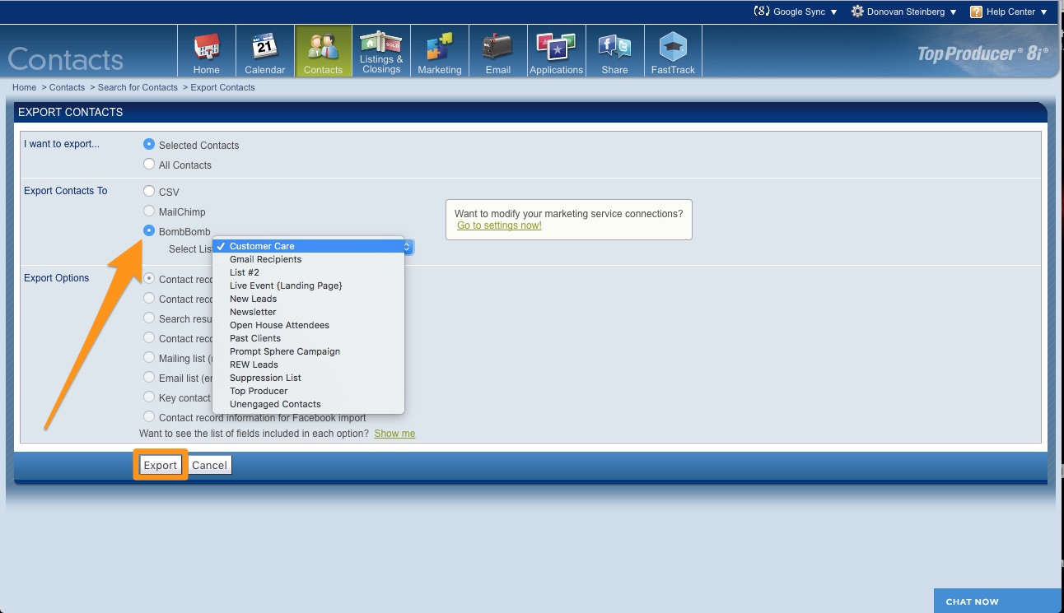Click the Show me link

[x=394, y=434]
